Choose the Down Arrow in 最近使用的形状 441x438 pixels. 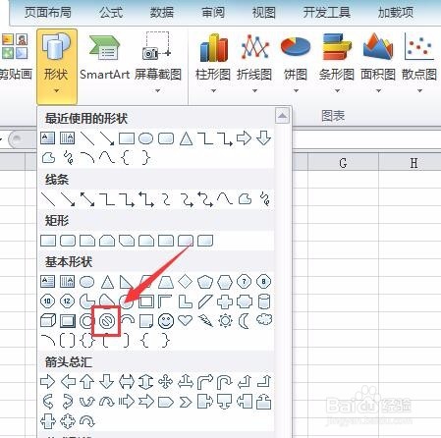coord(264,138)
